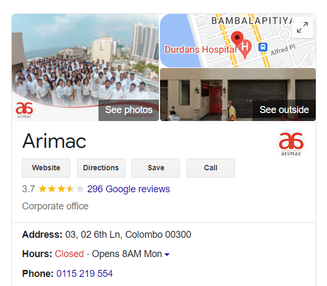Image resolution: width=327 pixels, height=286 pixels.
Task: Click the red location pin on map
Action: pos(237,39)
